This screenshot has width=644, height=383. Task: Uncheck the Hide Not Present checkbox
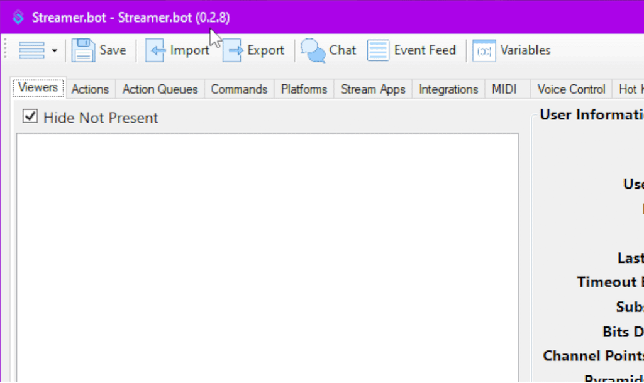(30, 117)
